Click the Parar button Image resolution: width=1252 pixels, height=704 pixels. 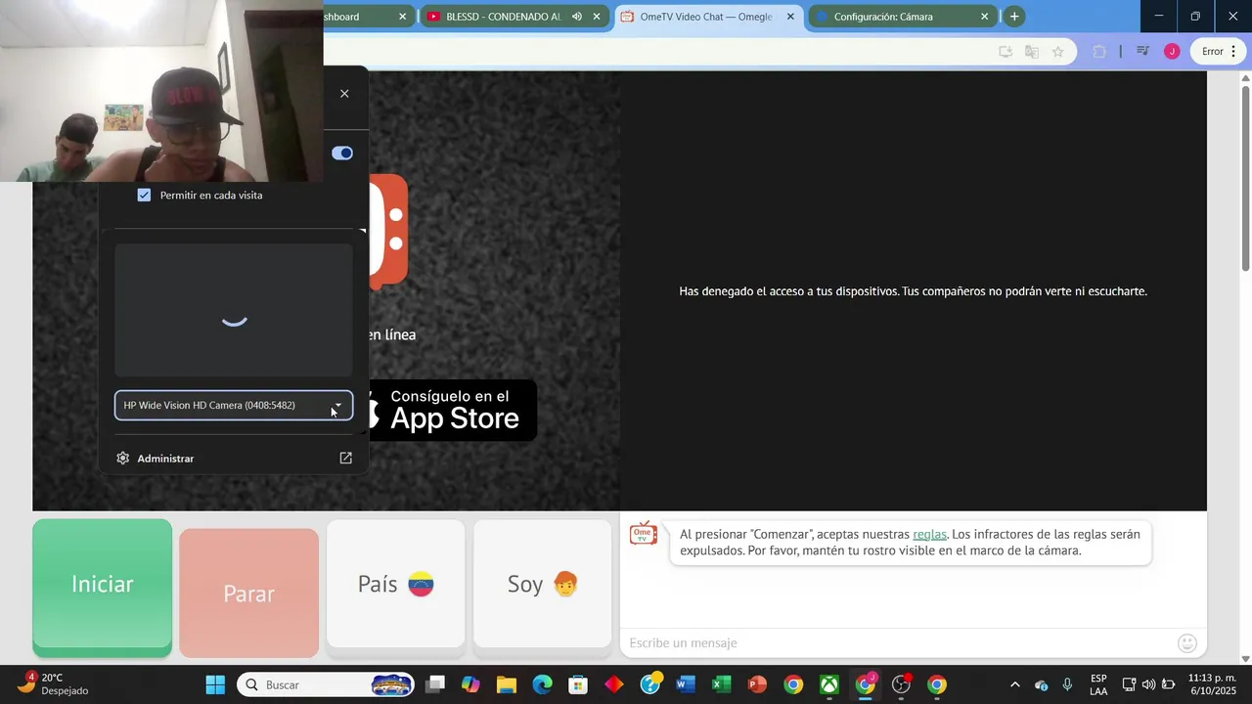[x=248, y=594]
